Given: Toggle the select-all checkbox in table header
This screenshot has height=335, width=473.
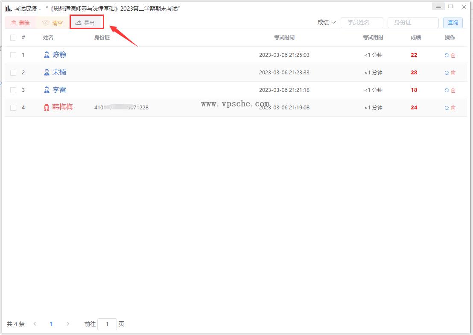Looking at the screenshot, I should (x=13, y=38).
